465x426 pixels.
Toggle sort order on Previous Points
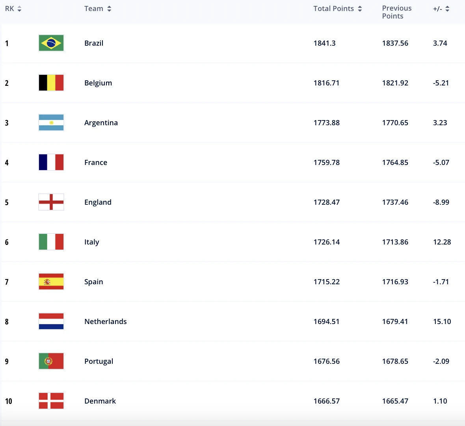pos(396,12)
